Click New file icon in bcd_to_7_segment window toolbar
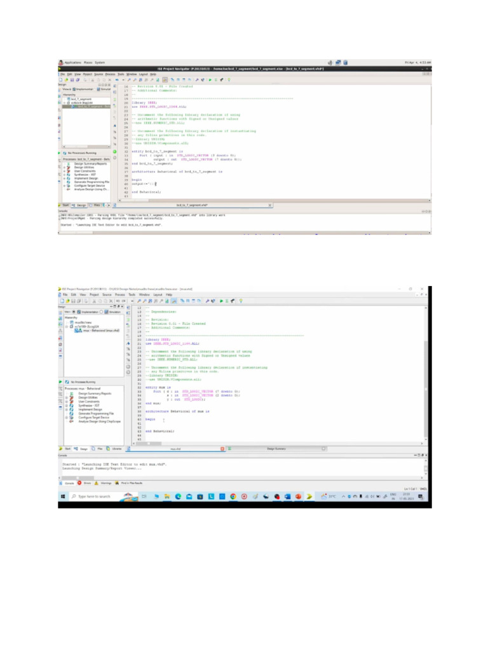Viewport: 488px width, 651px height. [61, 79]
